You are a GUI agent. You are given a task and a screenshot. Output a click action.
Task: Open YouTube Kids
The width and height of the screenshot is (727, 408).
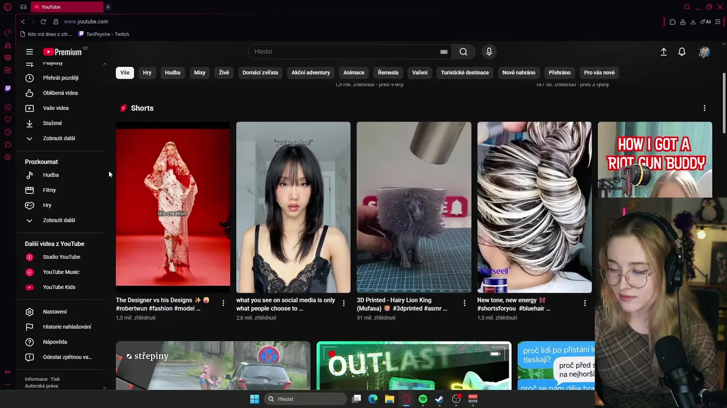pyautogui.click(x=60, y=287)
